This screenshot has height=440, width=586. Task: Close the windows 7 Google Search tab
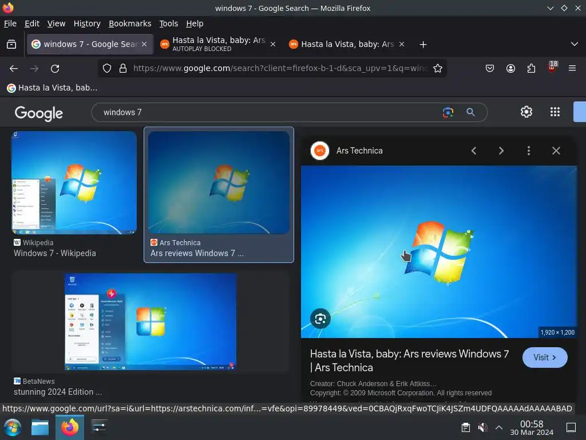[144, 44]
